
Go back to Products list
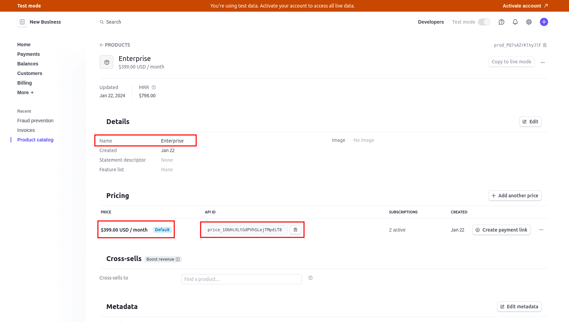click(115, 45)
